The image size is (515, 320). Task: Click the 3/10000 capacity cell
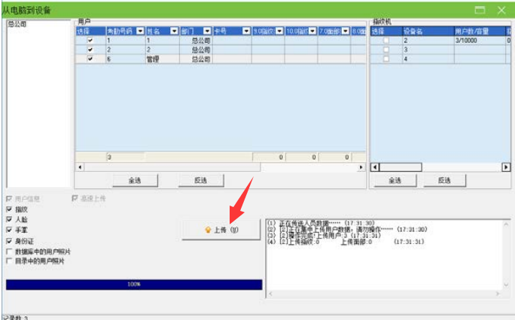click(480, 41)
